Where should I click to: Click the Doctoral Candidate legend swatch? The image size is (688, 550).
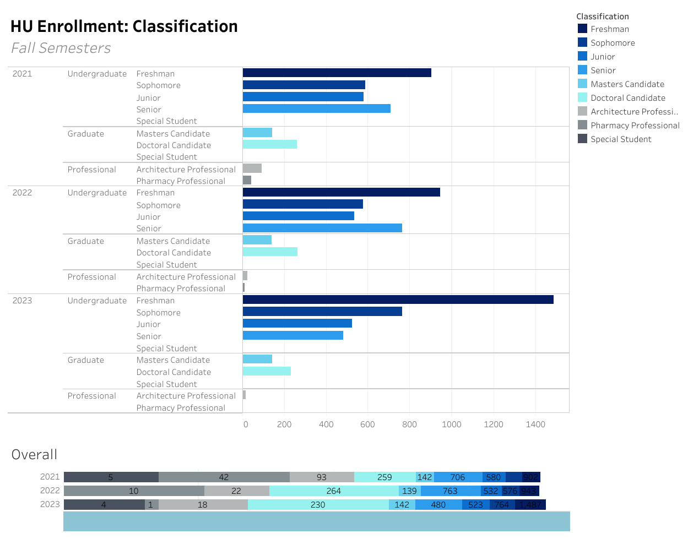pos(582,97)
